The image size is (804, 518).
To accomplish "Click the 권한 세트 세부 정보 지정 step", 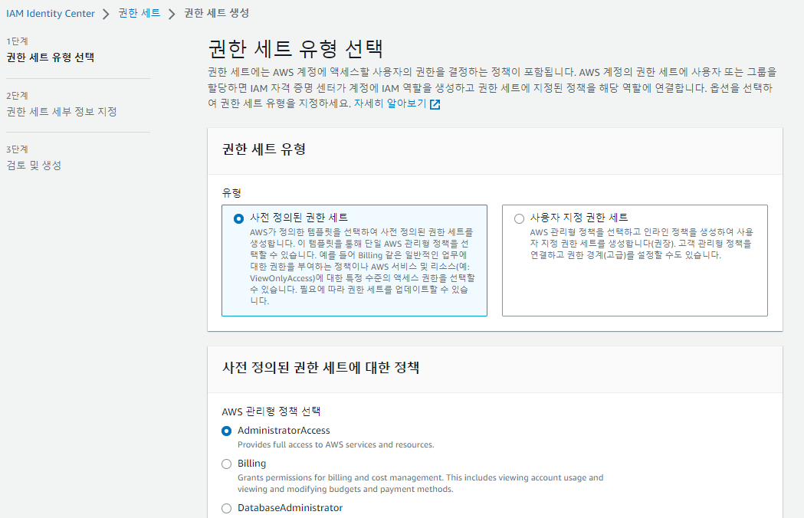I will (x=61, y=111).
